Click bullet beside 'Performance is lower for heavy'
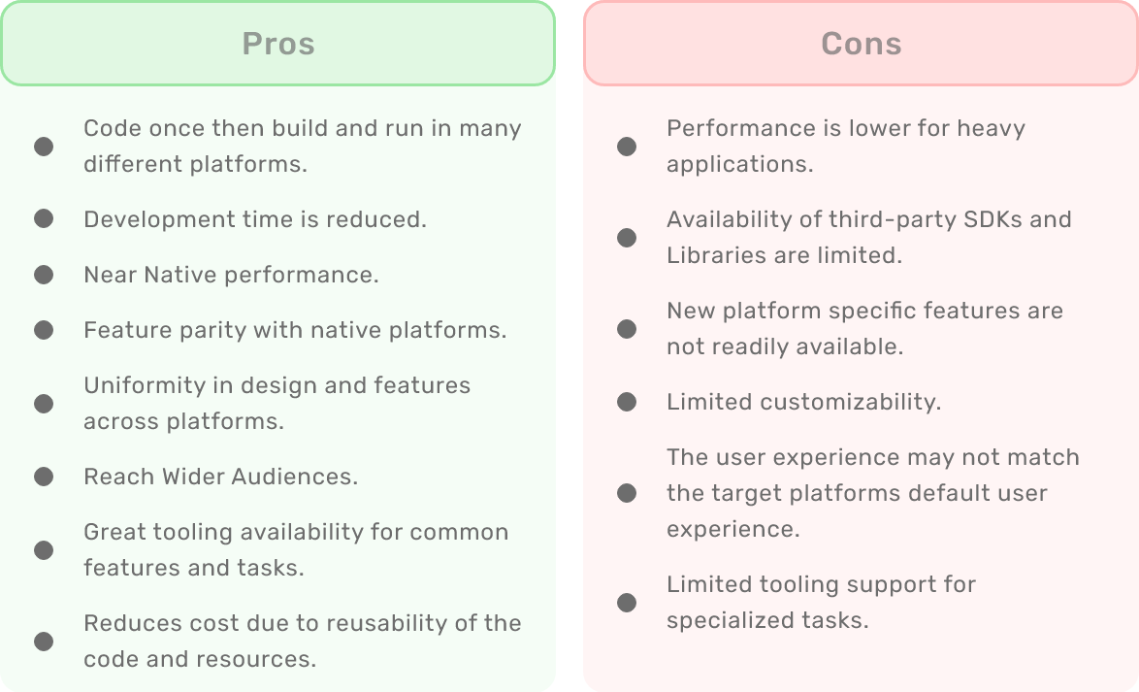 point(627,147)
